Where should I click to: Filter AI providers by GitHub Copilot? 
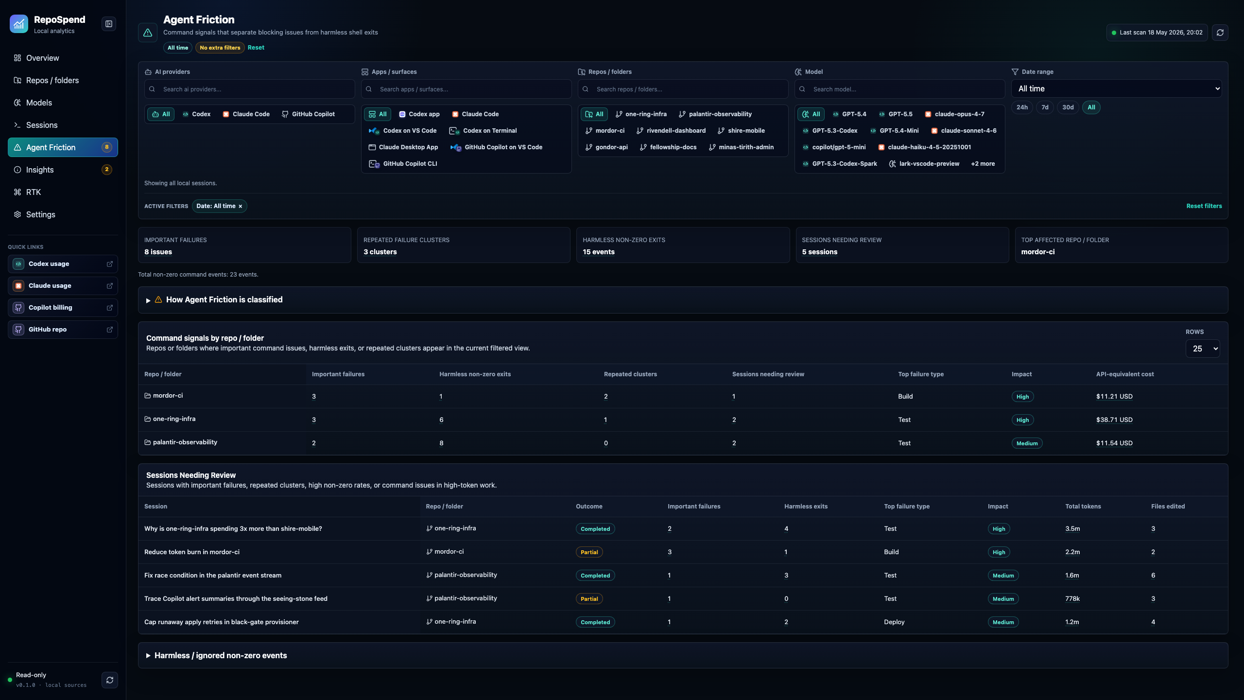point(308,114)
